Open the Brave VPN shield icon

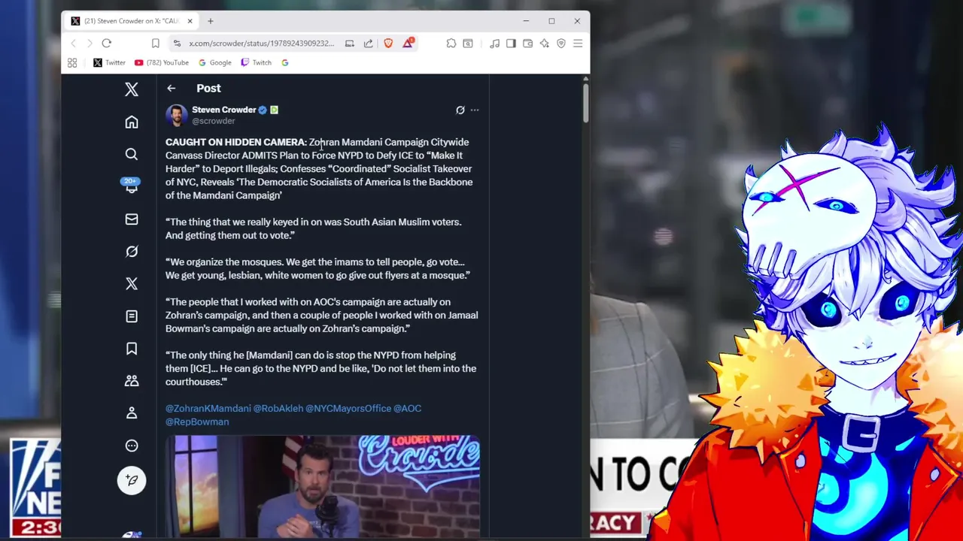(x=561, y=44)
